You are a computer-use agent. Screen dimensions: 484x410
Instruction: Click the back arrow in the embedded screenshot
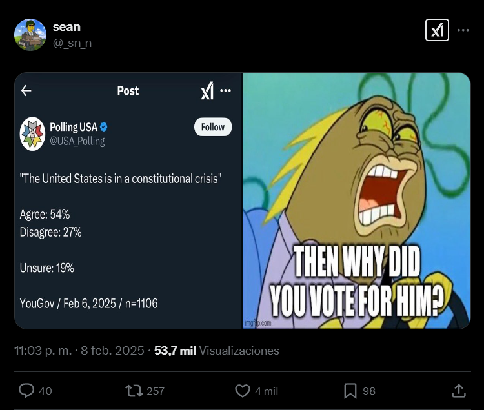(26, 91)
